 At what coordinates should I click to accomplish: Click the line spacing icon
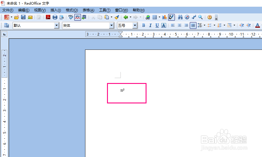[200, 25]
